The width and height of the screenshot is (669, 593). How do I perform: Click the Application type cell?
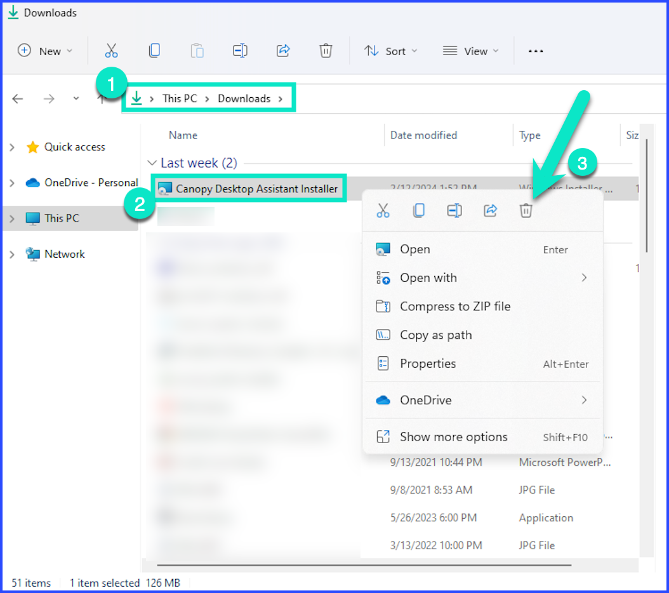tap(546, 518)
